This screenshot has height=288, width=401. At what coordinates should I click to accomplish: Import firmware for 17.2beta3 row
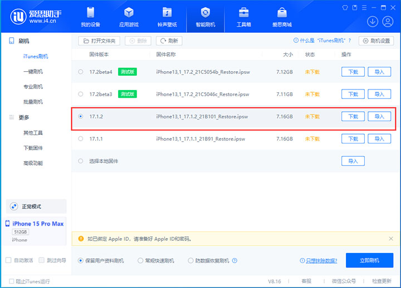pyautogui.click(x=379, y=94)
